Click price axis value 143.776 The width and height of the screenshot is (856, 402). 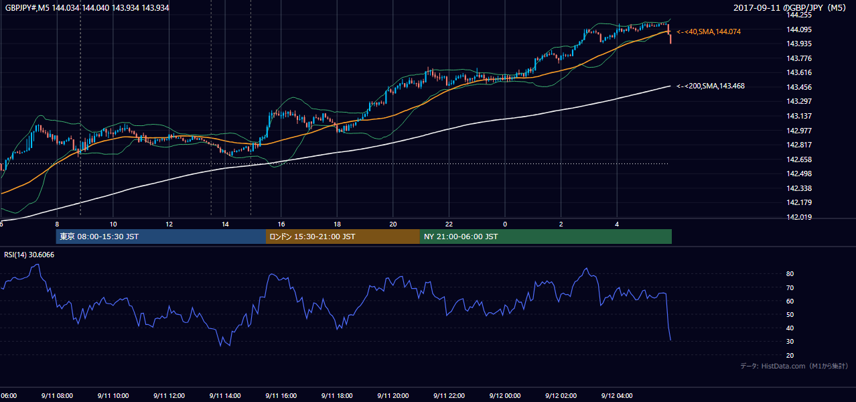799,58
